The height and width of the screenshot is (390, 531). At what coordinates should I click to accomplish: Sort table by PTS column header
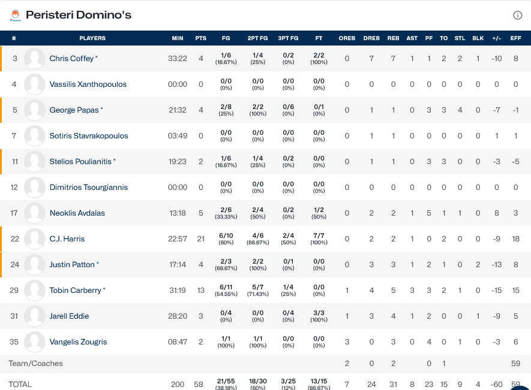(x=200, y=38)
